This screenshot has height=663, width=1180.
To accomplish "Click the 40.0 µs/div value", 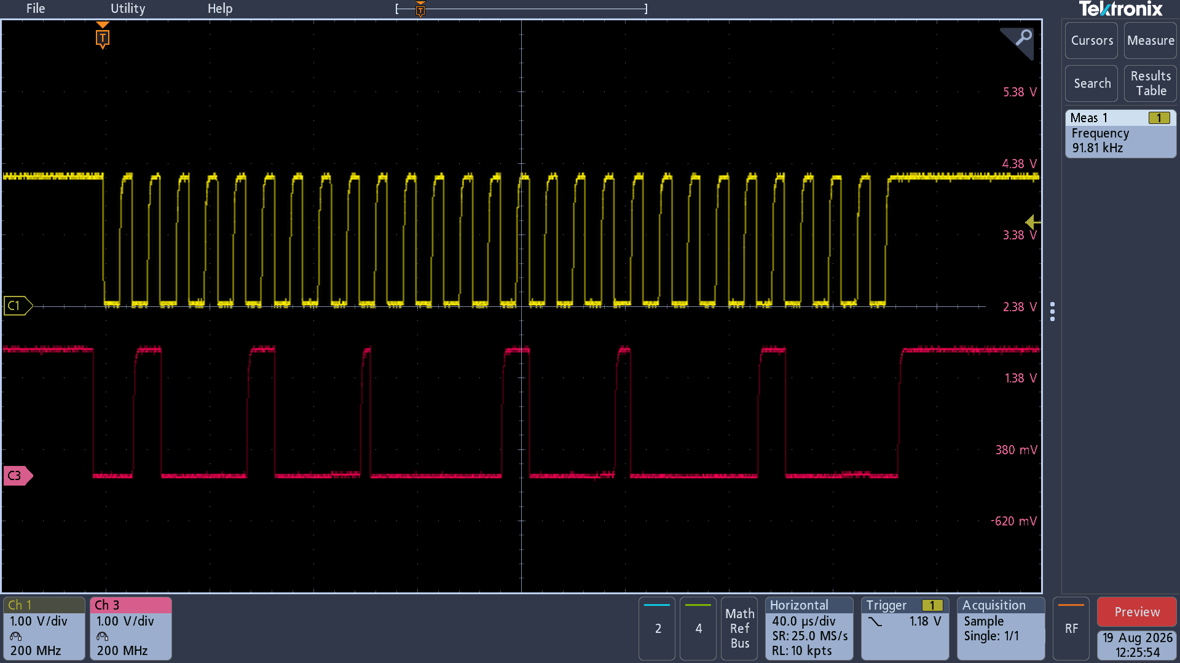I will pos(804,621).
